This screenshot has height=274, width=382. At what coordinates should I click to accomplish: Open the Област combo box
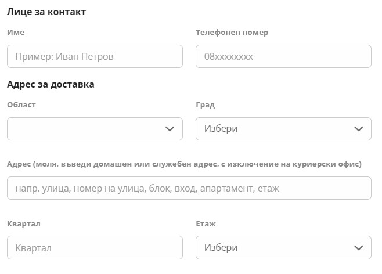(x=87, y=129)
